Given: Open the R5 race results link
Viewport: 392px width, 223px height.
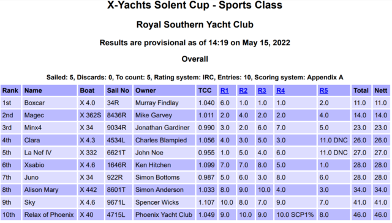Looking at the screenshot, I should tap(324, 90).
